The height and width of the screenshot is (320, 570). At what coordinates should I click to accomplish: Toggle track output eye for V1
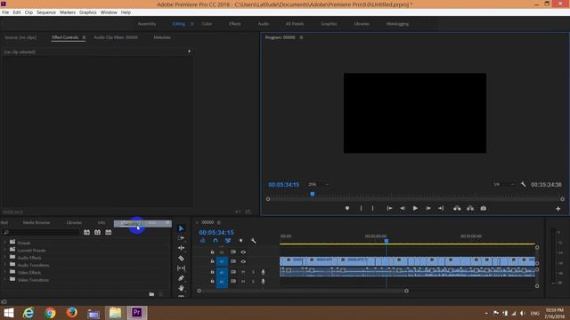[x=243, y=261]
